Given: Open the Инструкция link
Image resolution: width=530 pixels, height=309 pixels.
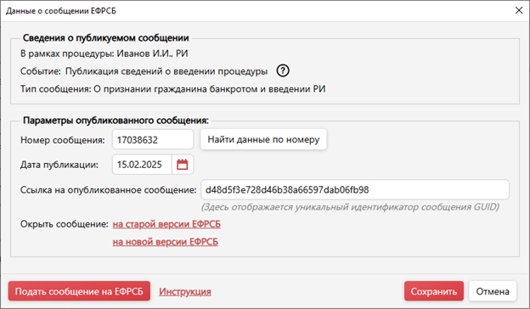Looking at the screenshot, I should pos(185,291).
